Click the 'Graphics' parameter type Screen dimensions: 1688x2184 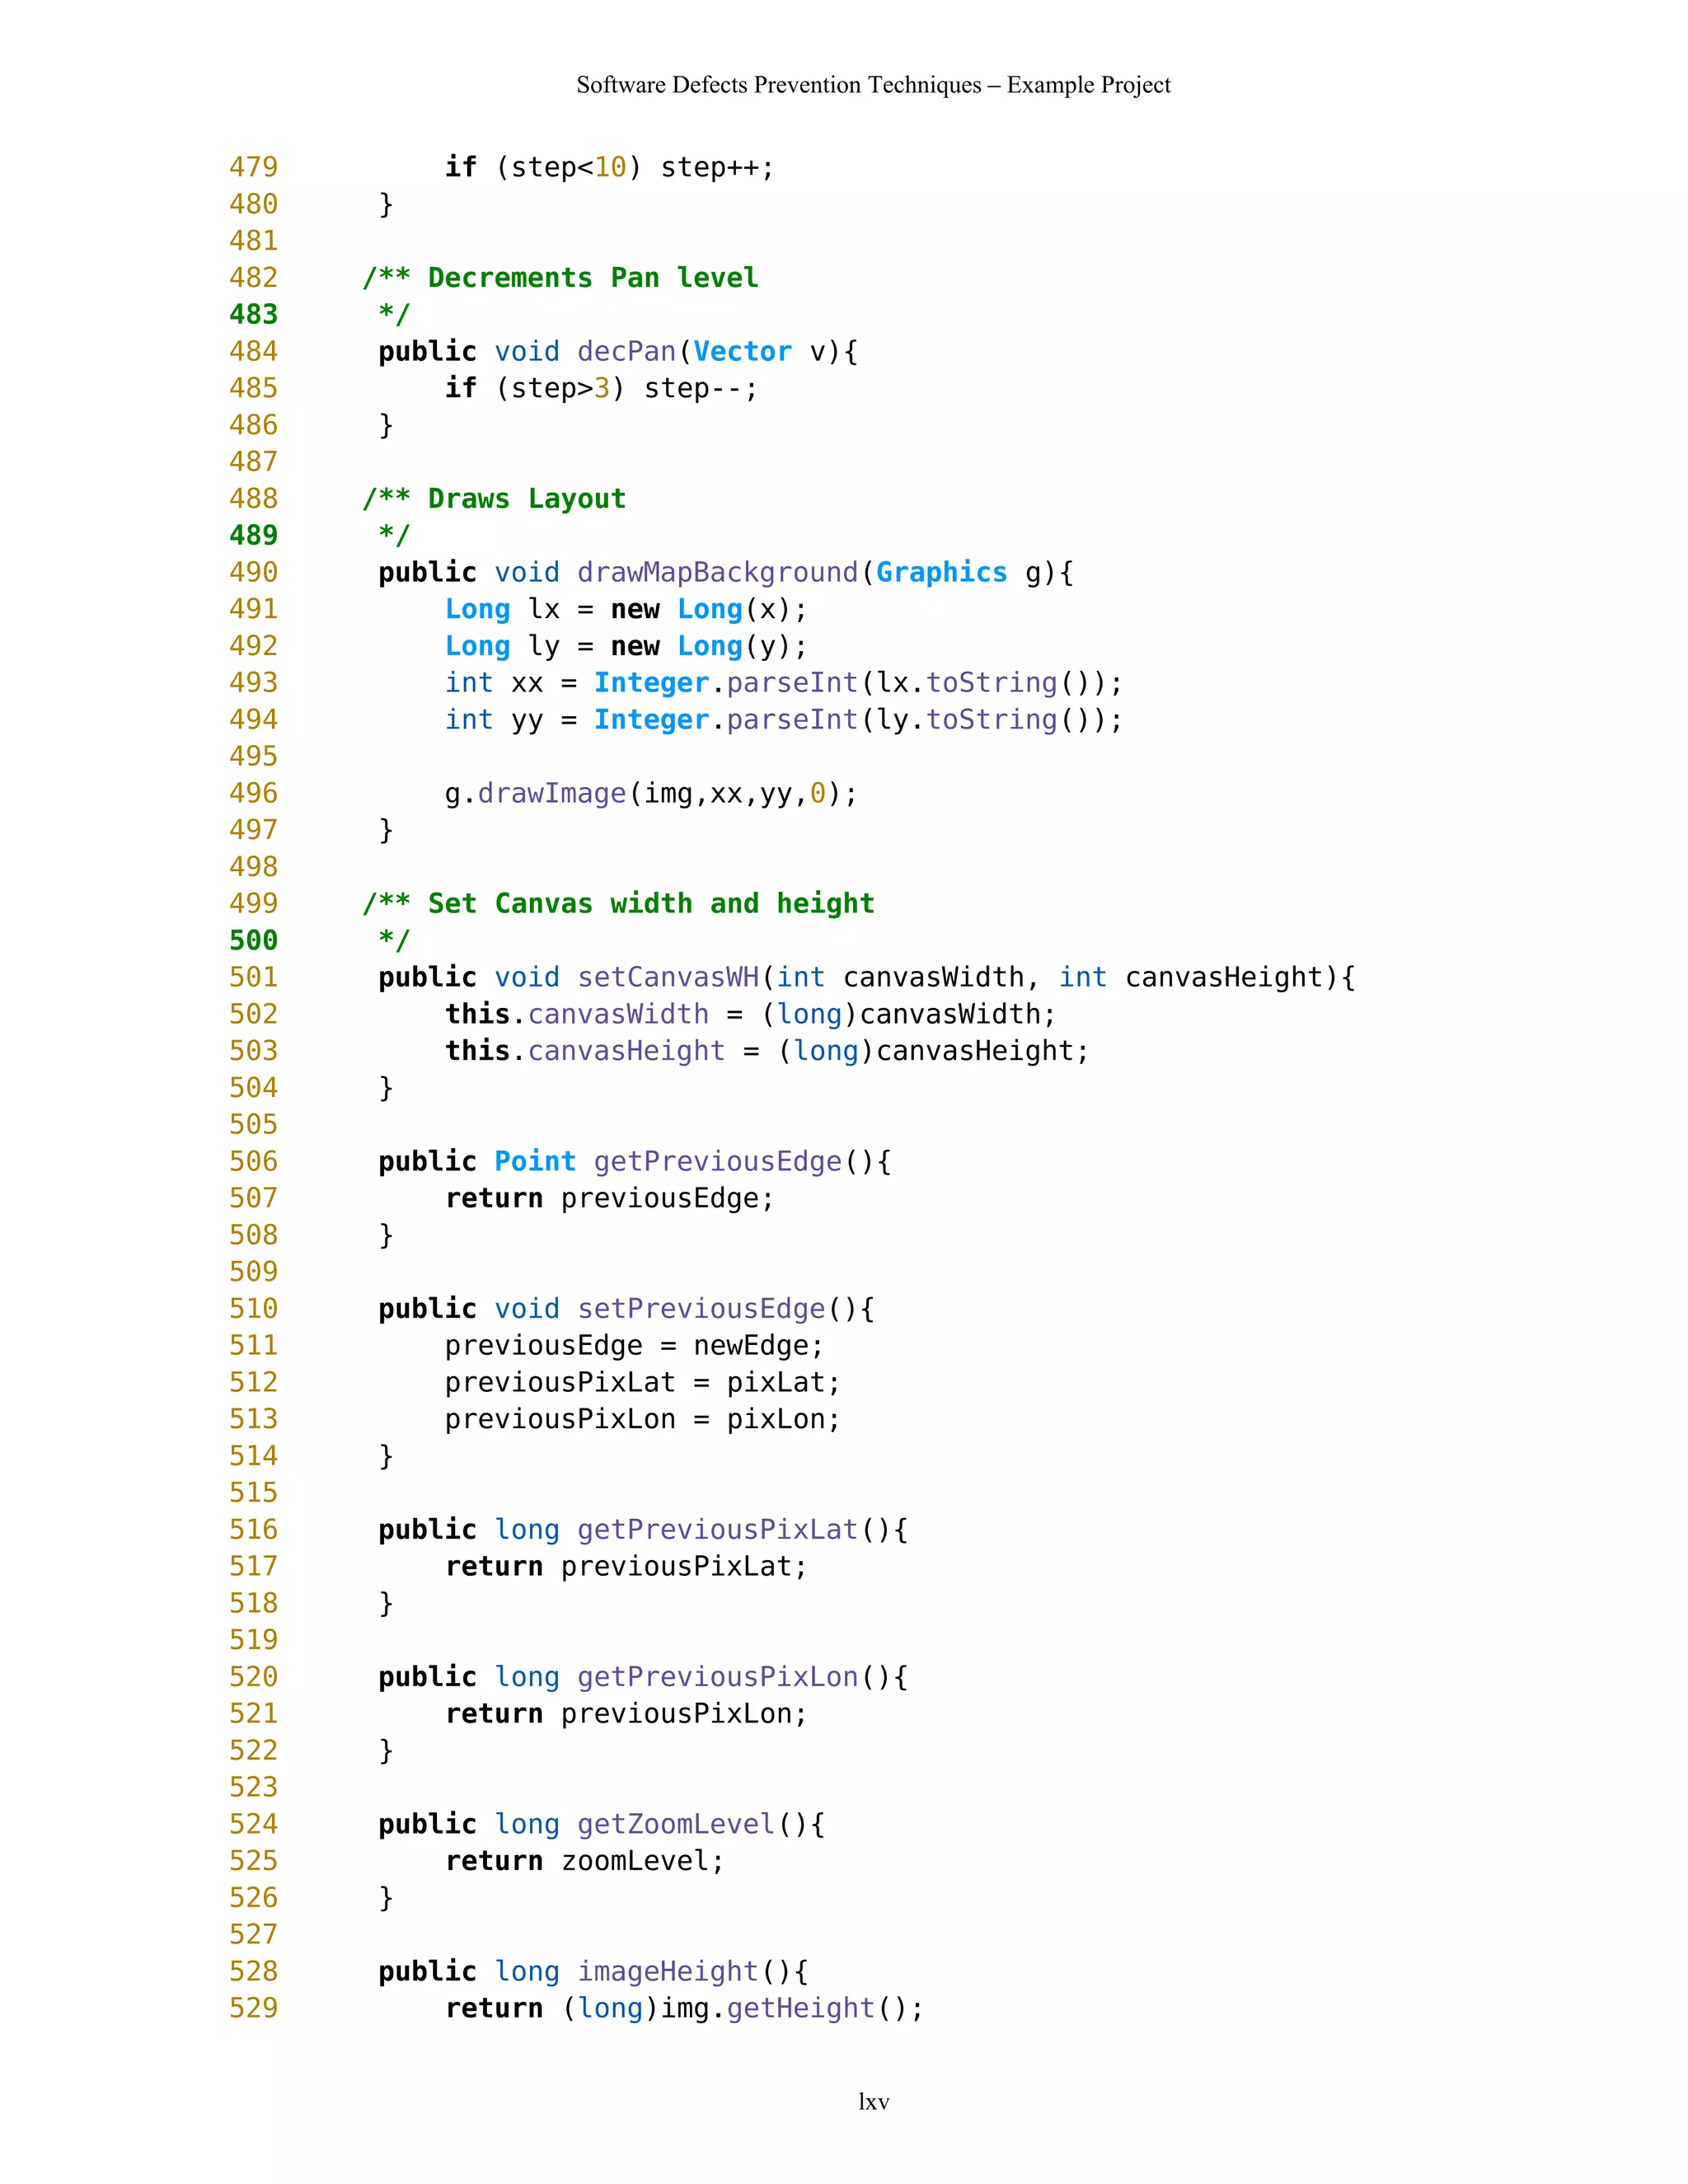tap(941, 572)
